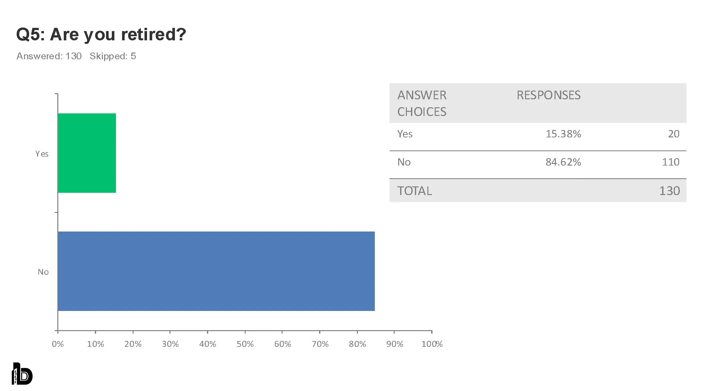Click the TOTAL row label
708x391 pixels.
[x=415, y=191]
